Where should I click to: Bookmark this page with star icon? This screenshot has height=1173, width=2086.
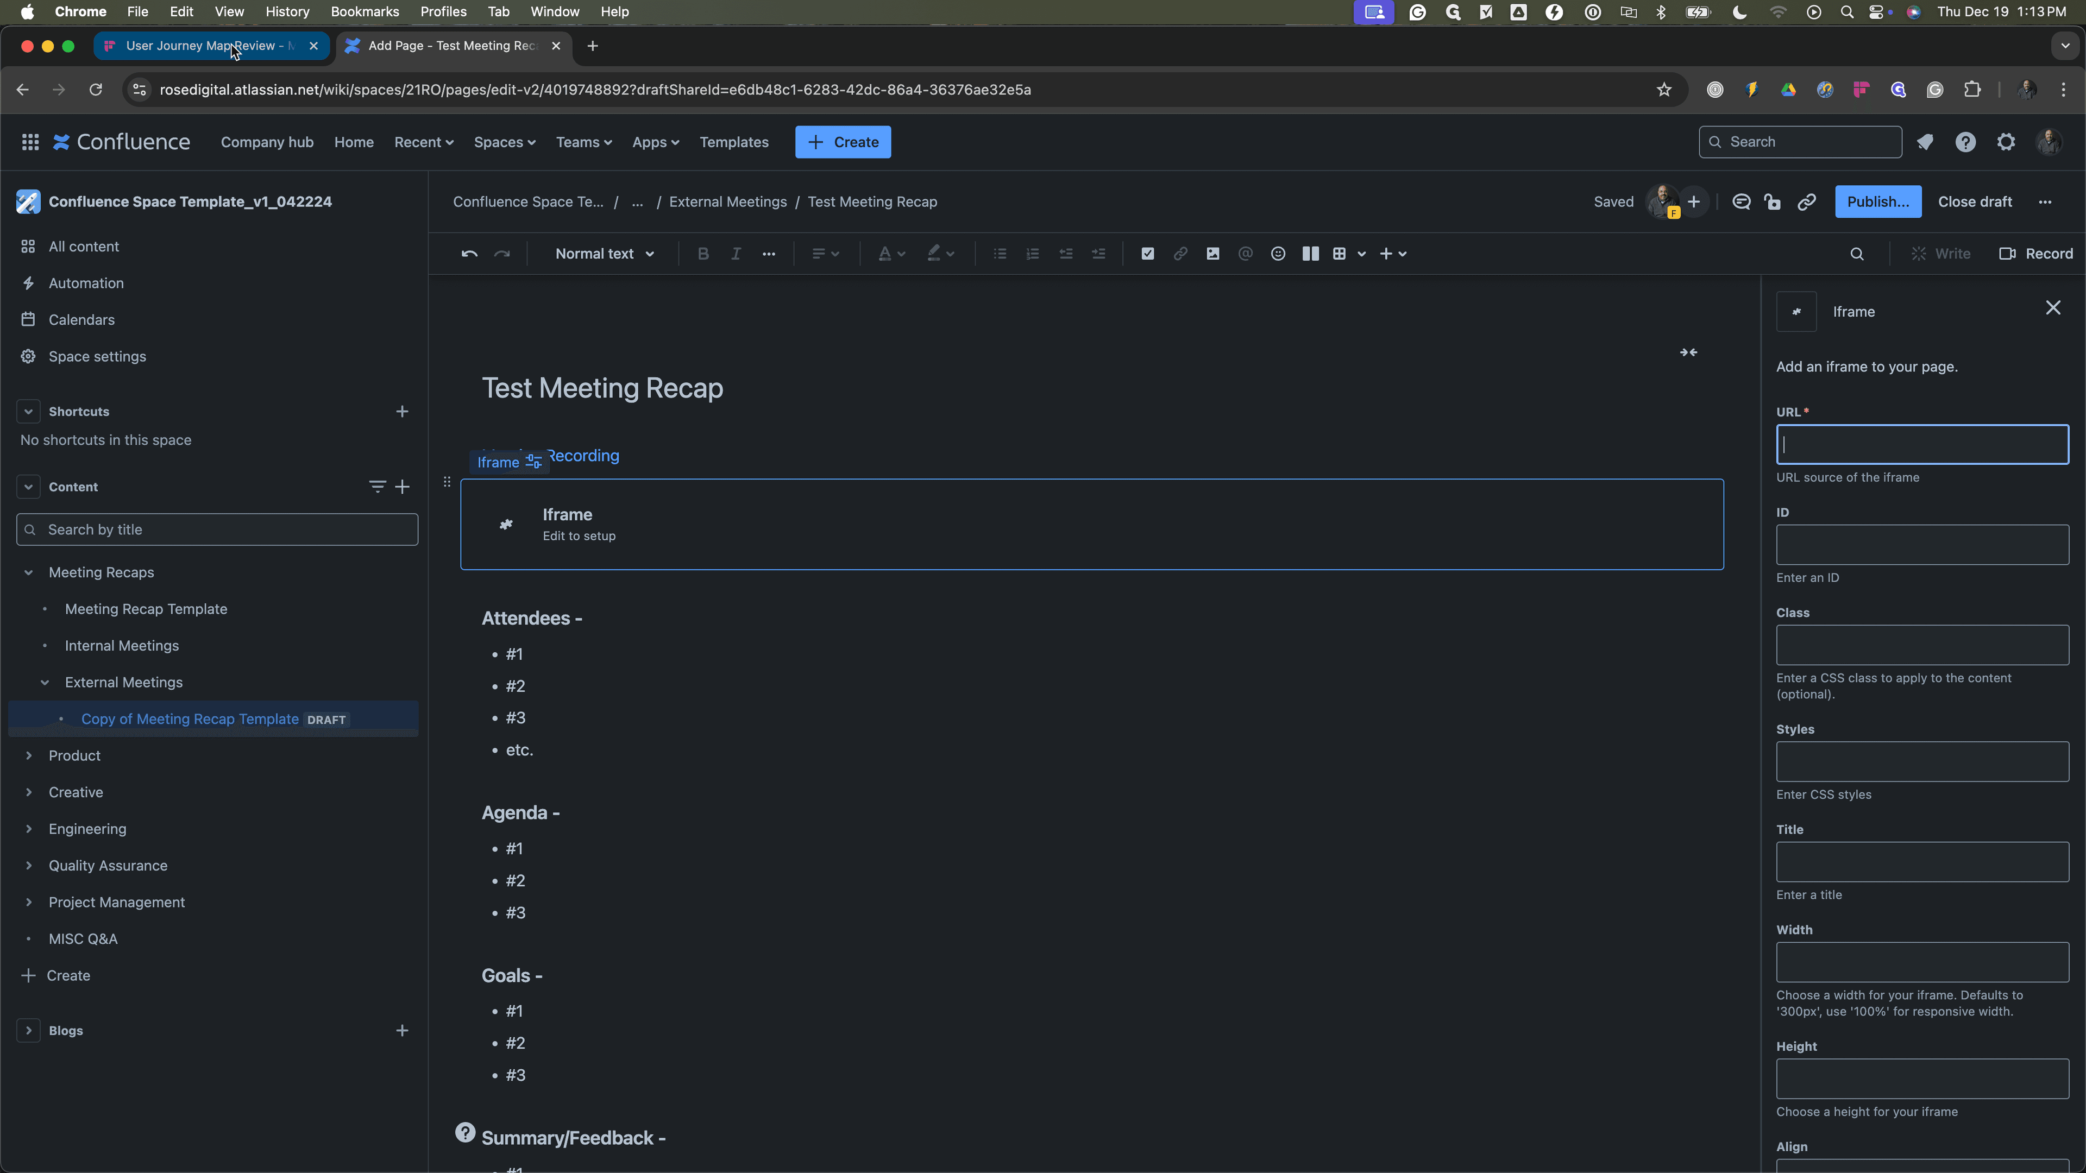[1663, 90]
